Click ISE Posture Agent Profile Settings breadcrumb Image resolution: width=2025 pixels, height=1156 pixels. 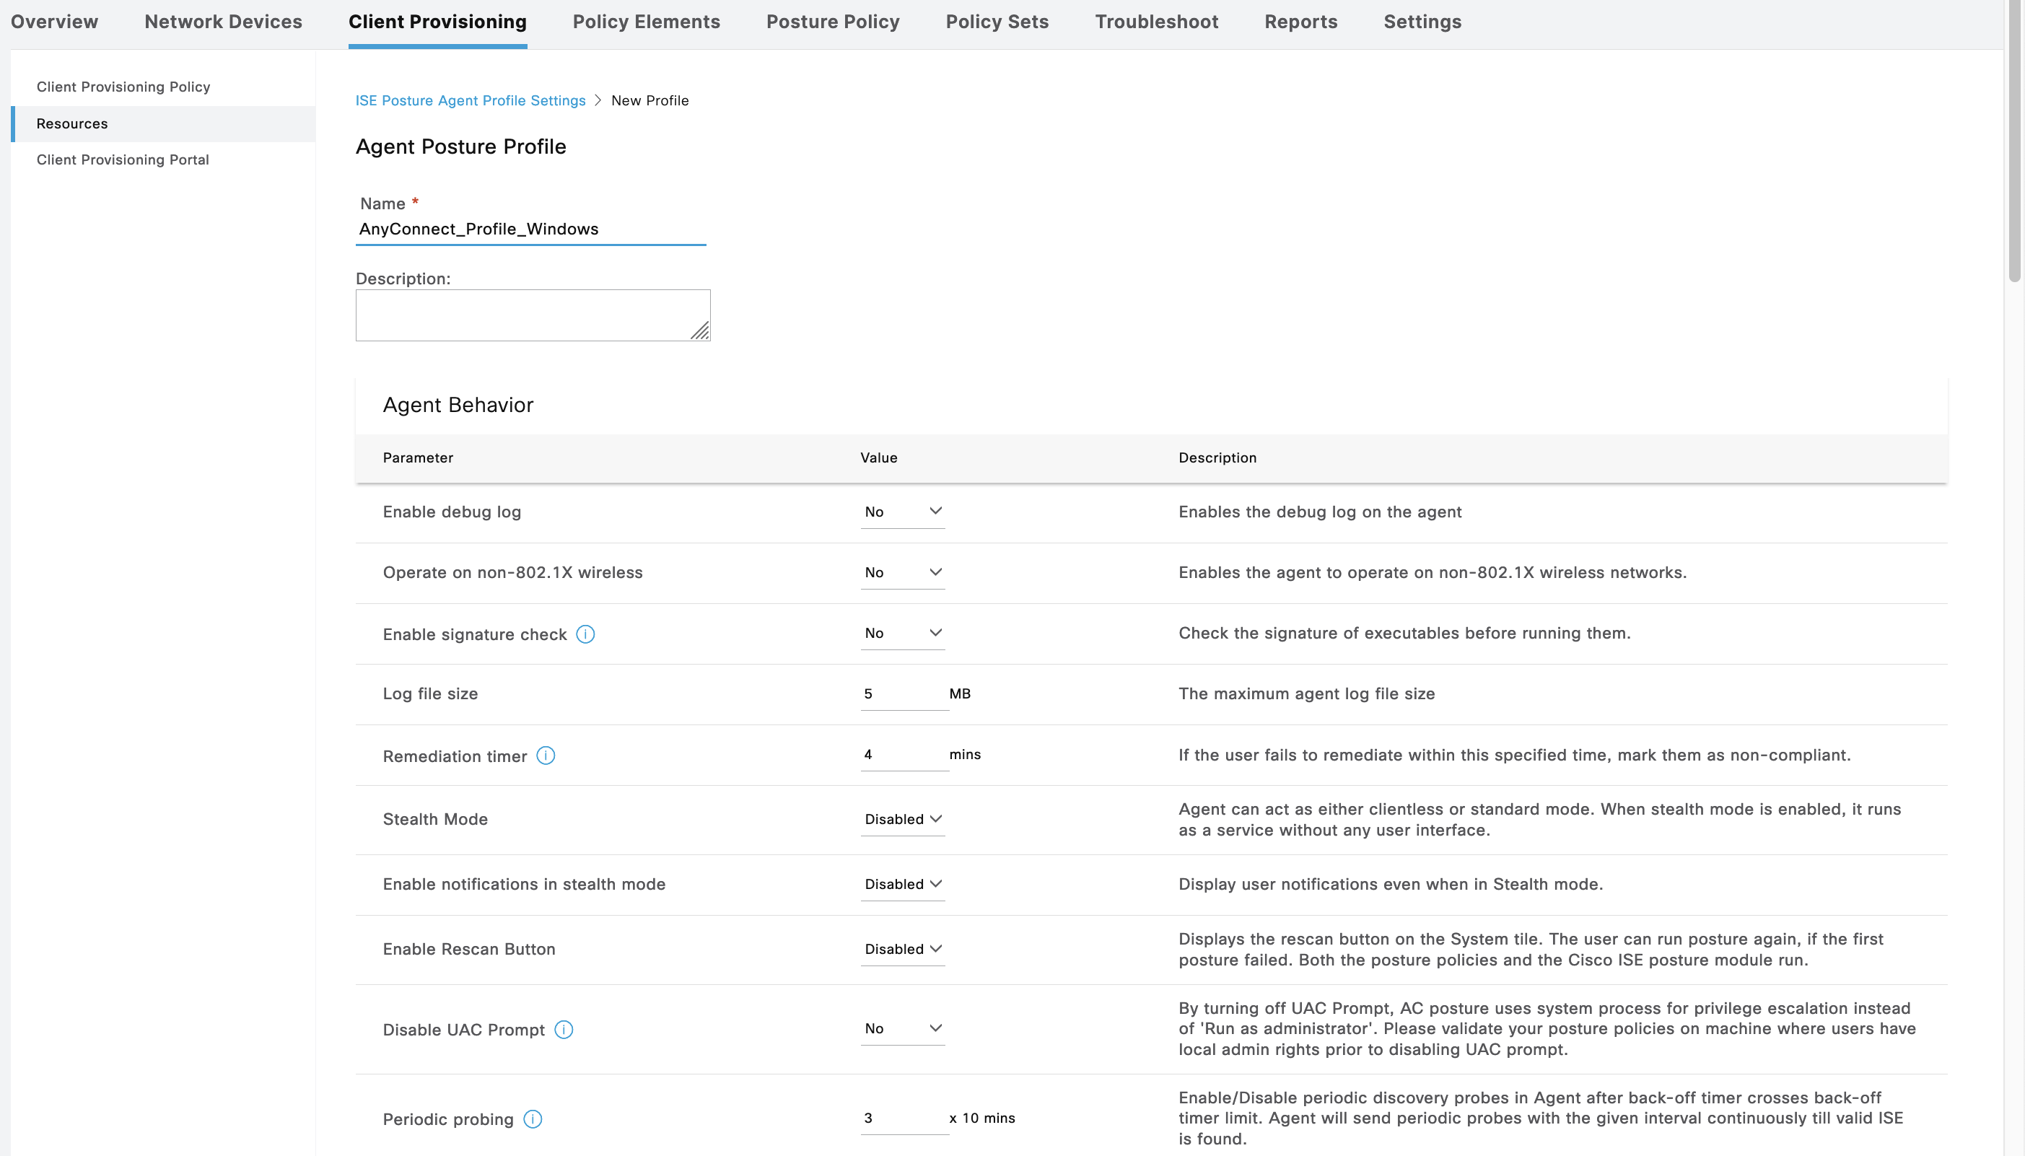coord(470,100)
